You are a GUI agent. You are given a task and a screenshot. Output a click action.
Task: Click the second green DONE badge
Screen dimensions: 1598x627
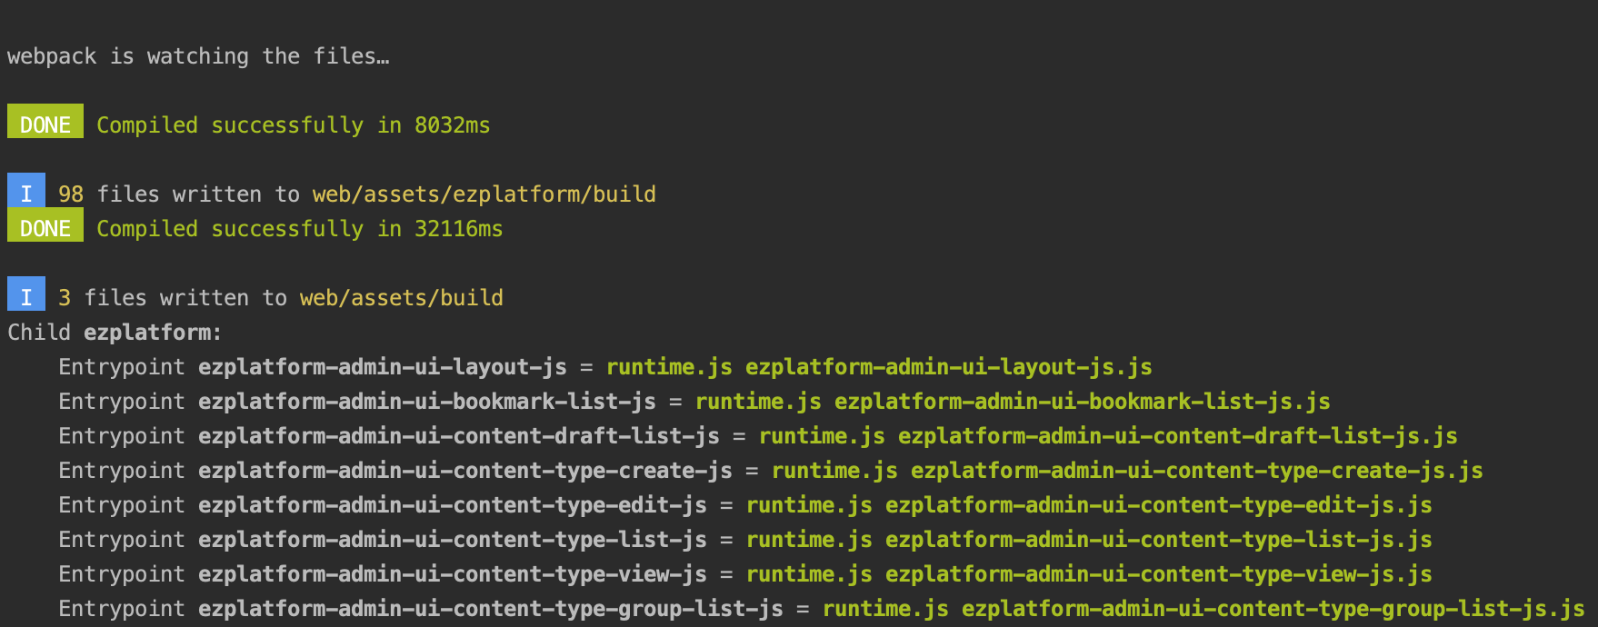click(45, 227)
